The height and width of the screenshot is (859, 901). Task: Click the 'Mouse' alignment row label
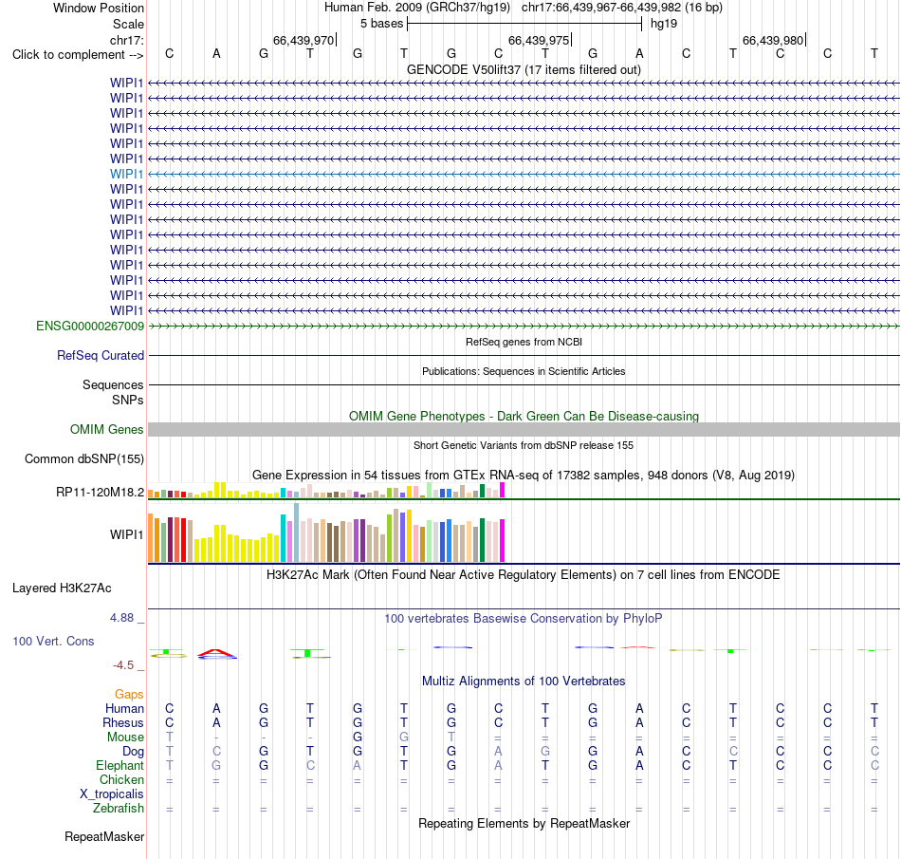point(125,738)
